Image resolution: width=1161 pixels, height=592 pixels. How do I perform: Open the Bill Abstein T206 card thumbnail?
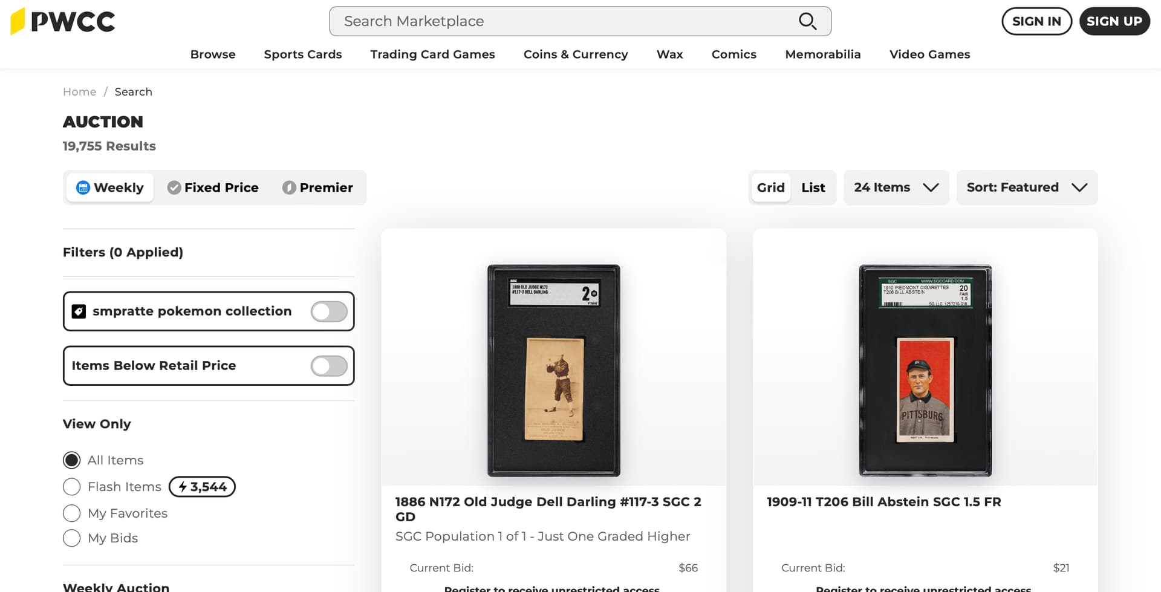coord(925,370)
